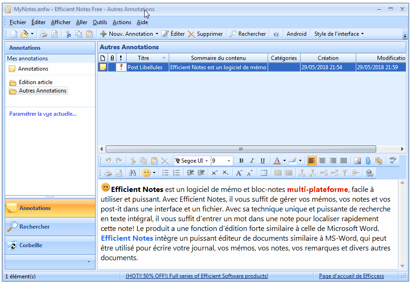Open the Style de l'interface dropdown

[x=339, y=34]
